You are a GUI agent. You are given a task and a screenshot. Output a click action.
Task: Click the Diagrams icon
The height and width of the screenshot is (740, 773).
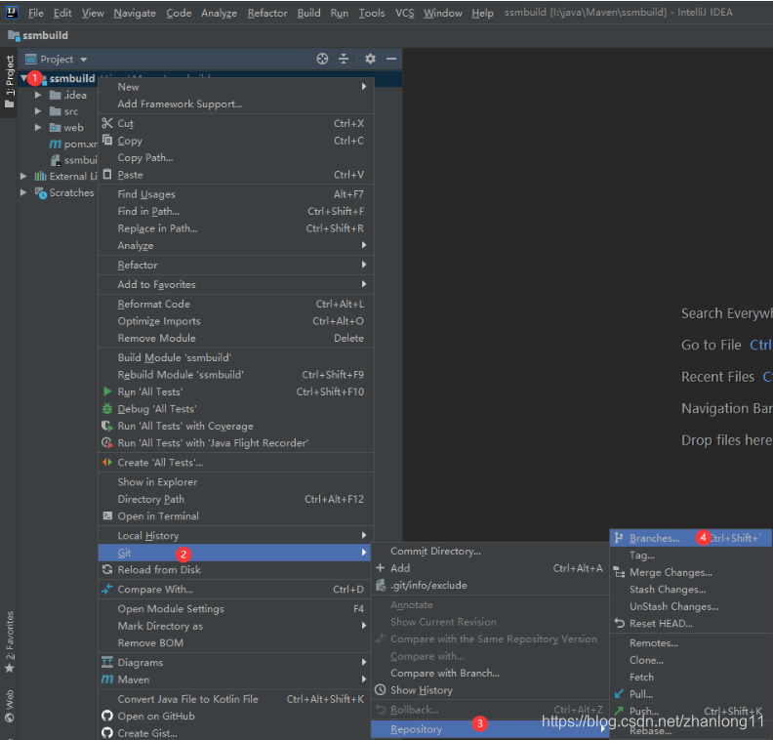click(107, 662)
